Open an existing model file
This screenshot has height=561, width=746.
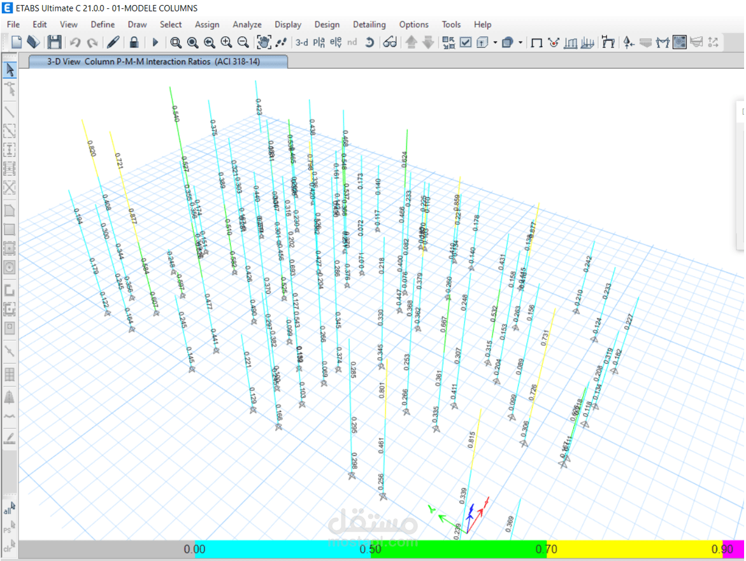point(33,42)
